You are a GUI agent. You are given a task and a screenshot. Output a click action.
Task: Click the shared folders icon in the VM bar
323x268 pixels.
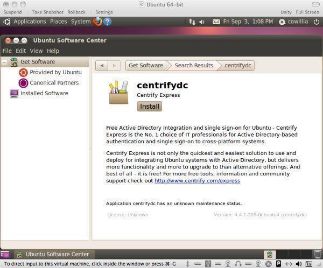click(309, 264)
